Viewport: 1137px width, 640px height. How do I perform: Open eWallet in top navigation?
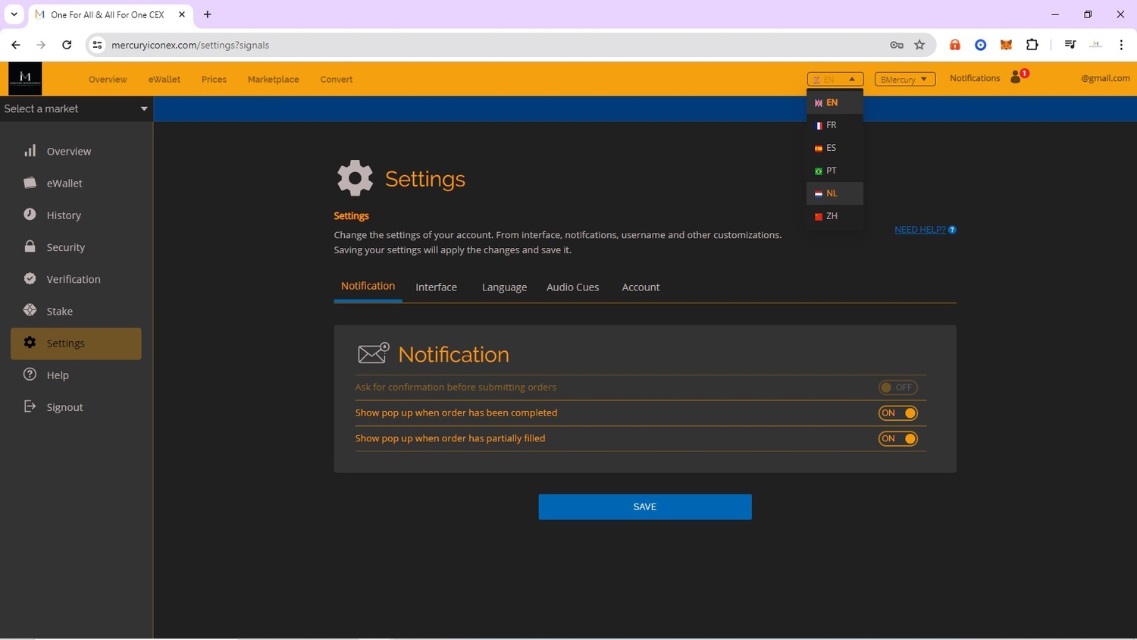coord(164,79)
